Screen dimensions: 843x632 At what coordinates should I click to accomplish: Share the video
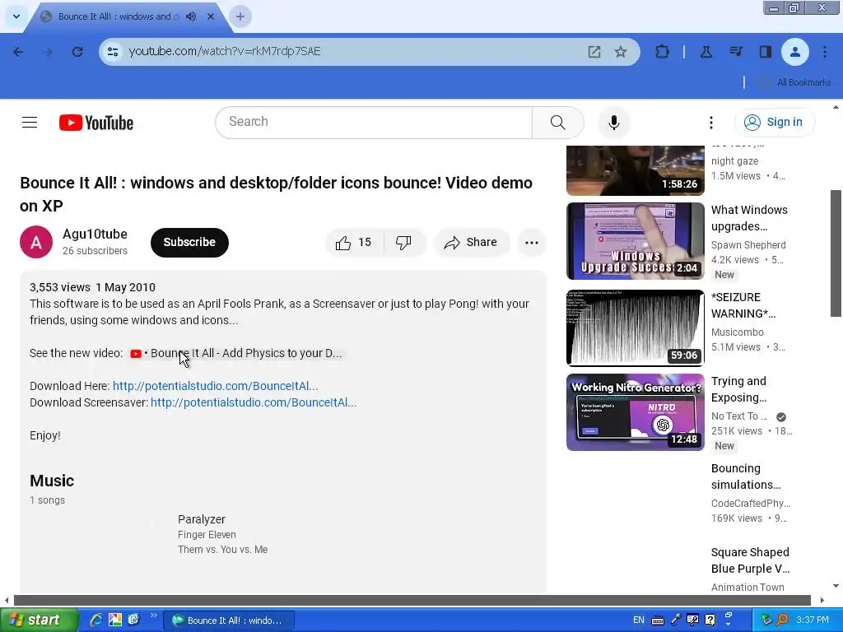click(471, 243)
